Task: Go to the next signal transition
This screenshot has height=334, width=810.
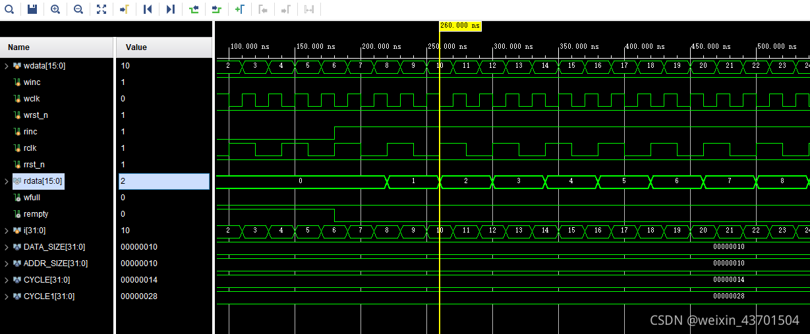Action: point(217,9)
